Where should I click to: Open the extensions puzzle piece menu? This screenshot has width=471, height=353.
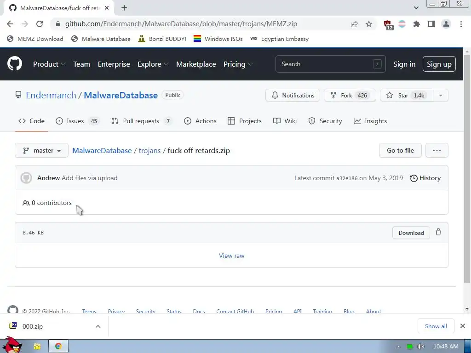(416, 24)
